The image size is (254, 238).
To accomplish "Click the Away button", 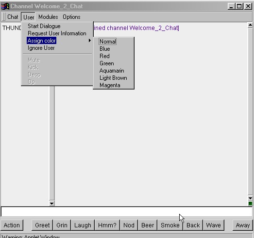I will coord(243,225).
